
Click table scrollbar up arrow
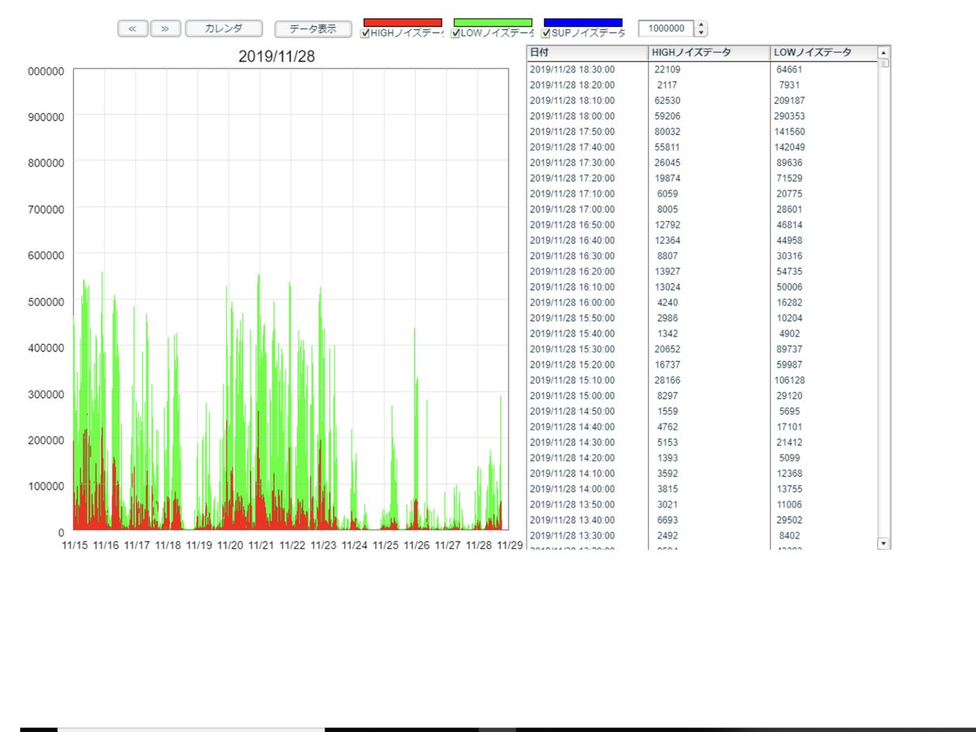(x=884, y=52)
